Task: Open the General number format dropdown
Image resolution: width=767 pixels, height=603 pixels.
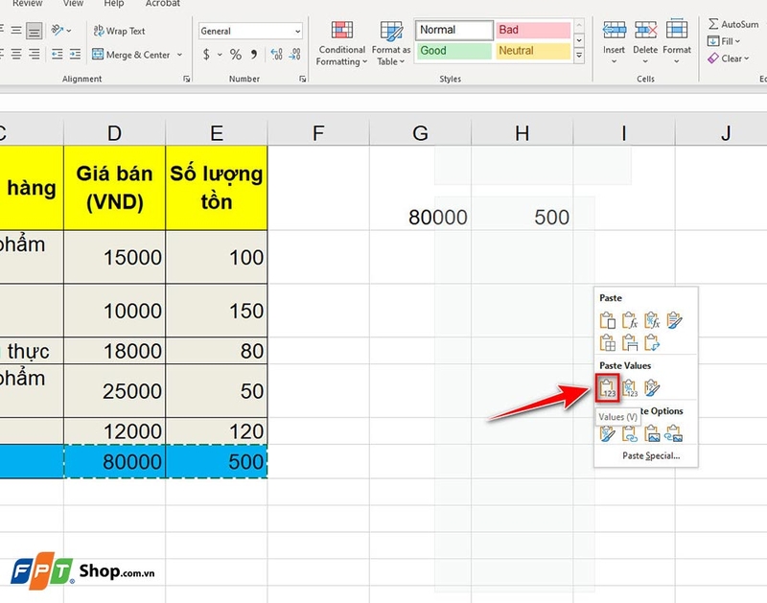Action: pos(297,32)
